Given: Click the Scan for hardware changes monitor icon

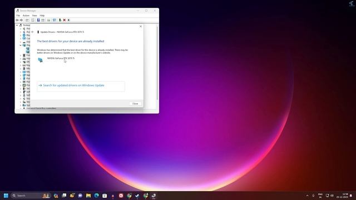Looking at the screenshot, I should click(55, 20).
